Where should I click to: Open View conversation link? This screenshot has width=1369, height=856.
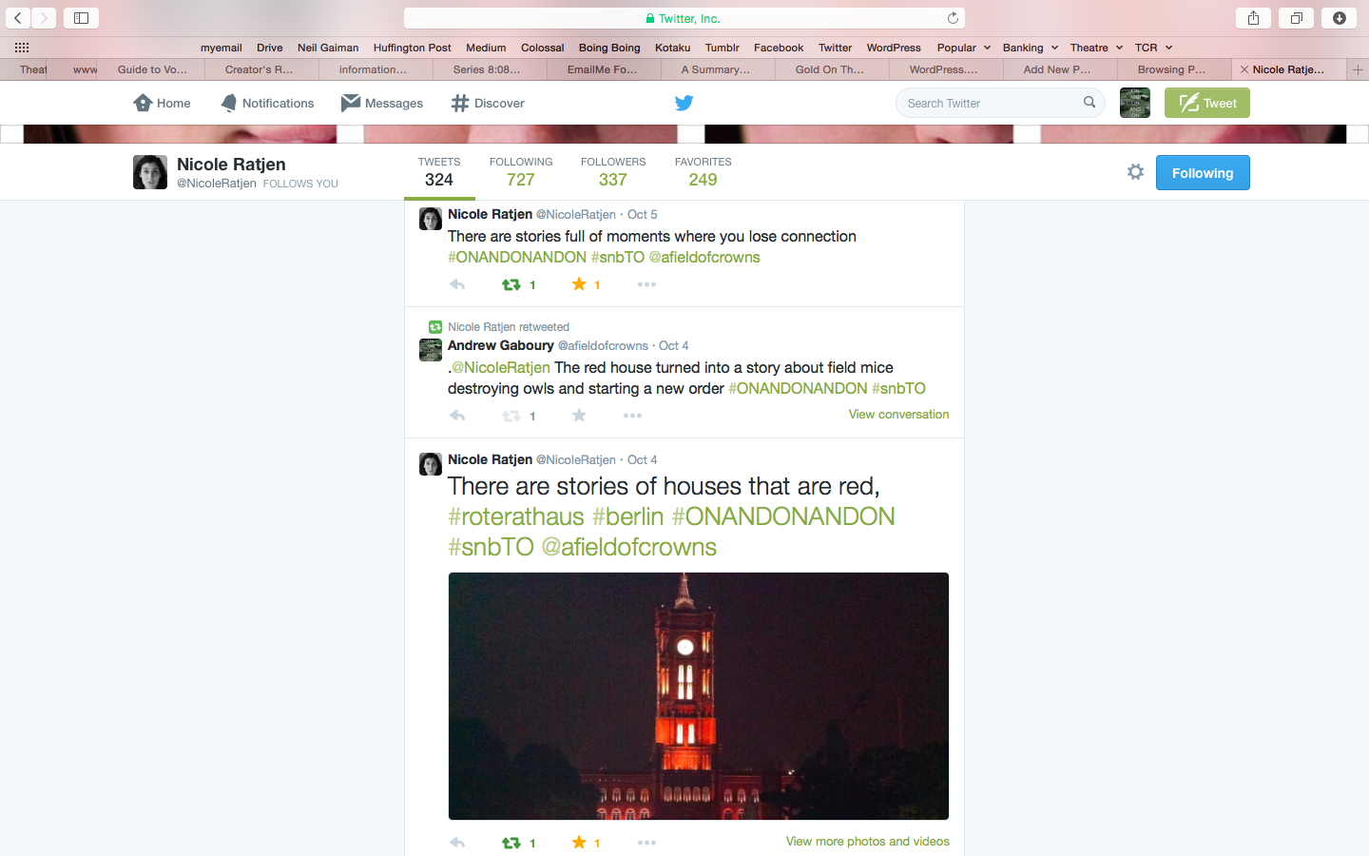[898, 415]
